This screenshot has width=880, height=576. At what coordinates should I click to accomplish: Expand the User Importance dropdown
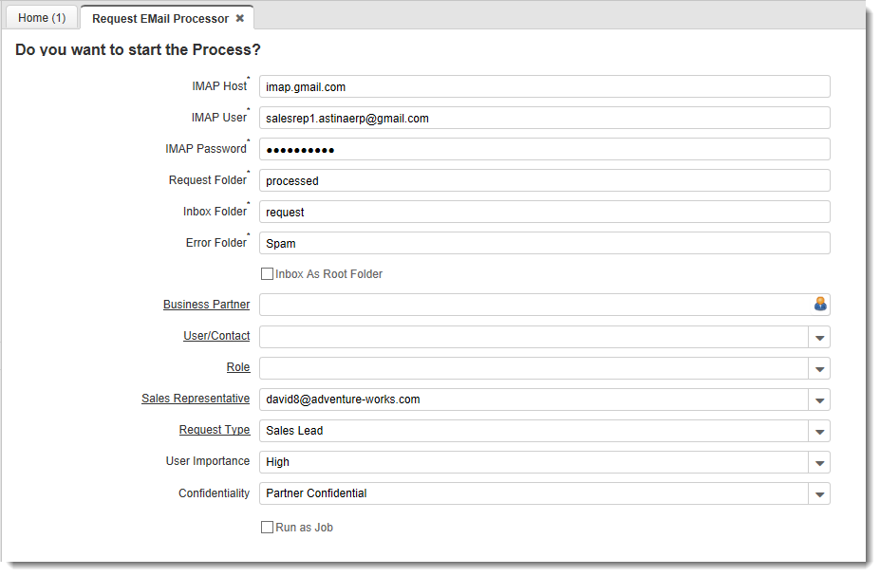click(819, 462)
